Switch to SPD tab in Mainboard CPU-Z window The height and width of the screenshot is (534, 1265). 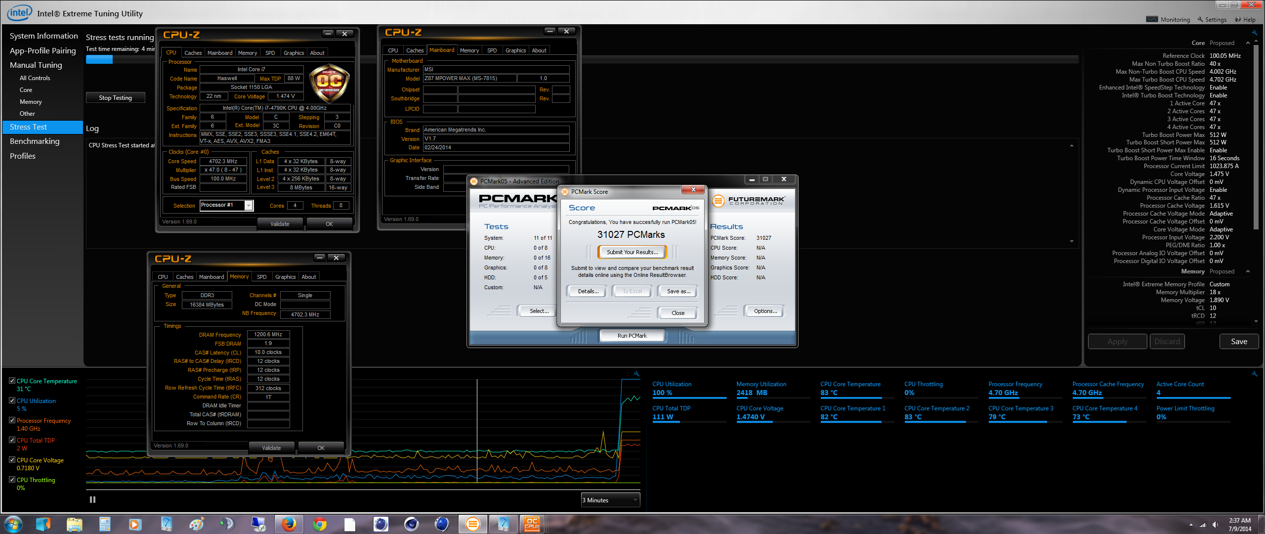tap(492, 50)
